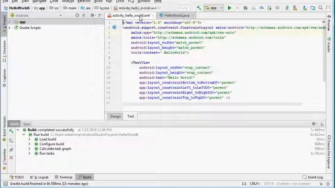Expand the Calculate task graph node
This screenshot has width=335, height=188.
coord(29,148)
